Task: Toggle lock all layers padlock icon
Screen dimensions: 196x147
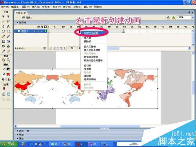Action: [42, 27]
